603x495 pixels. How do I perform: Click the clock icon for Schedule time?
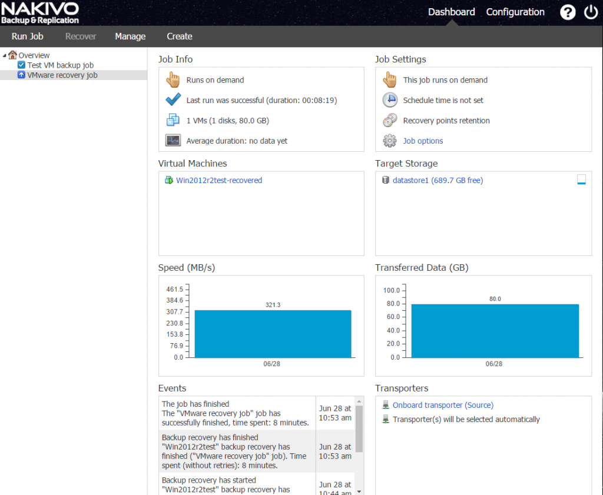[x=389, y=100]
